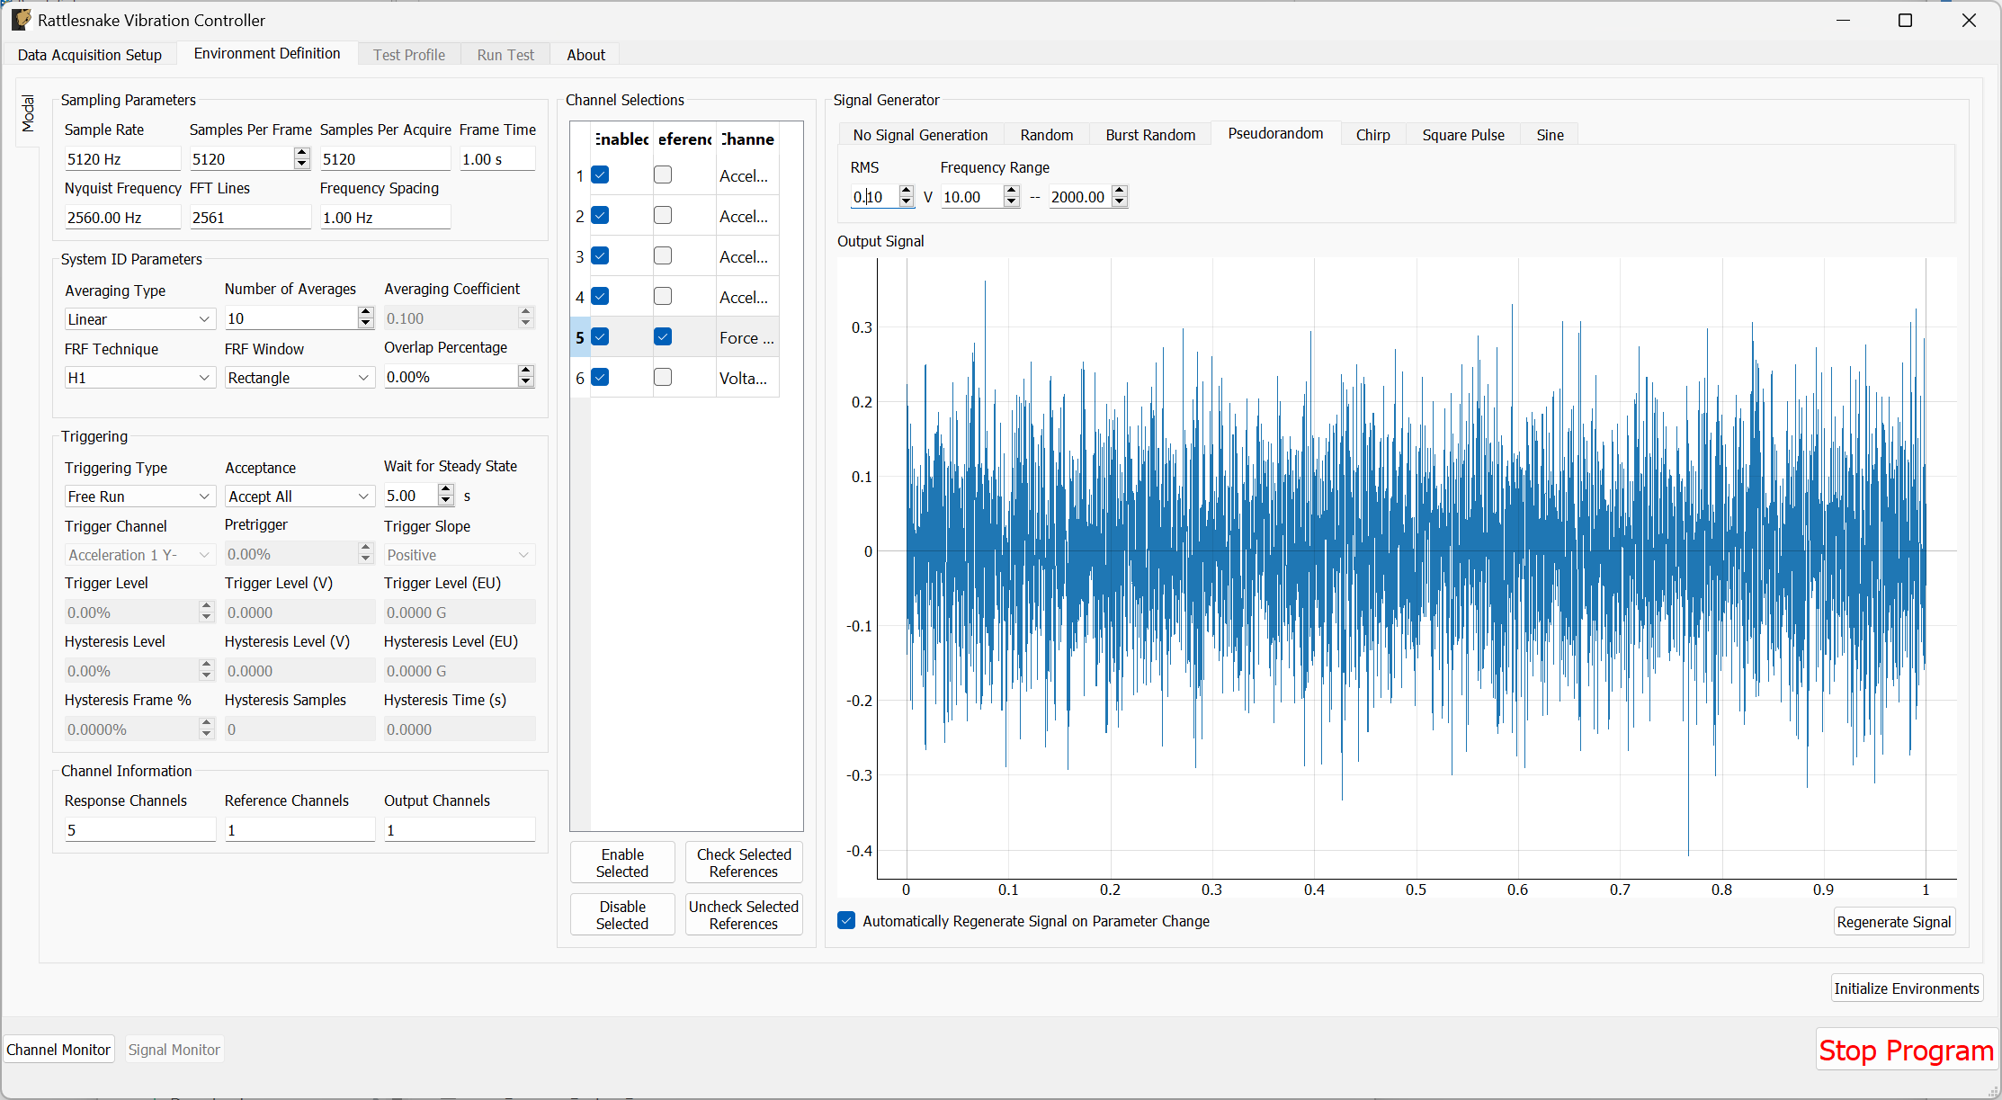Switch to the Test Profile tab
The width and height of the screenshot is (2002, 1100).
click(x=409, y=54)
